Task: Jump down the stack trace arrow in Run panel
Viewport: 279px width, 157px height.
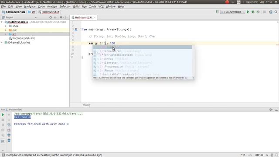Action: [9, 120]
